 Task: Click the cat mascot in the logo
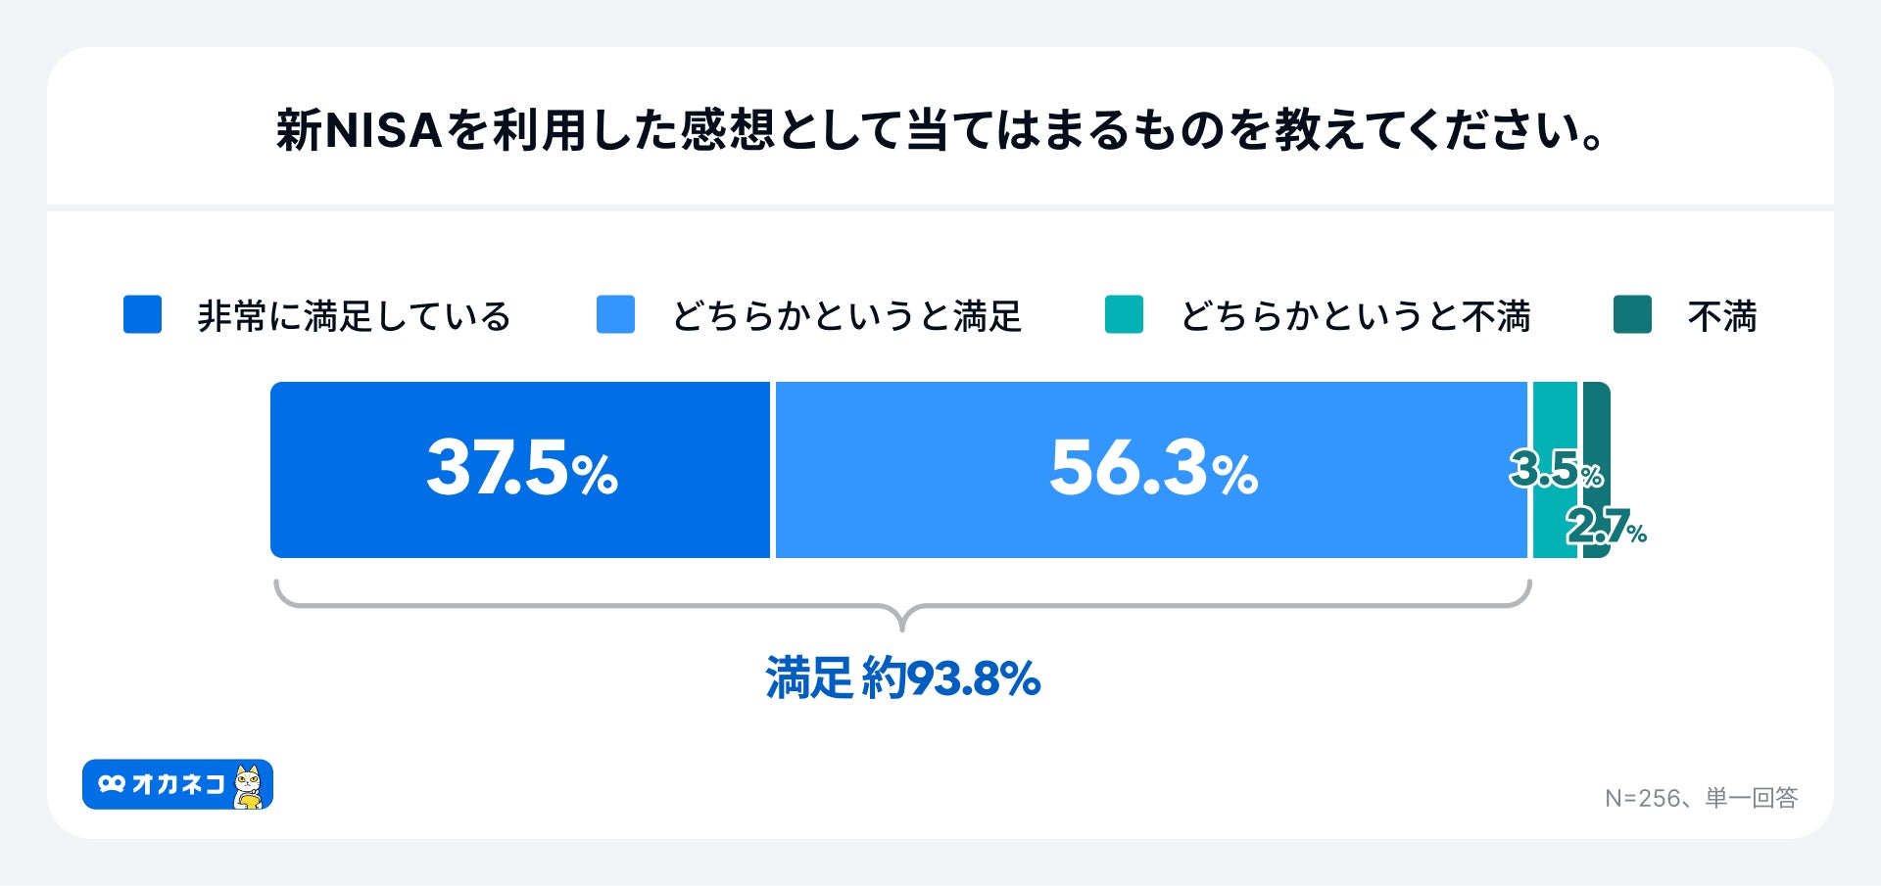pos(249,786)
